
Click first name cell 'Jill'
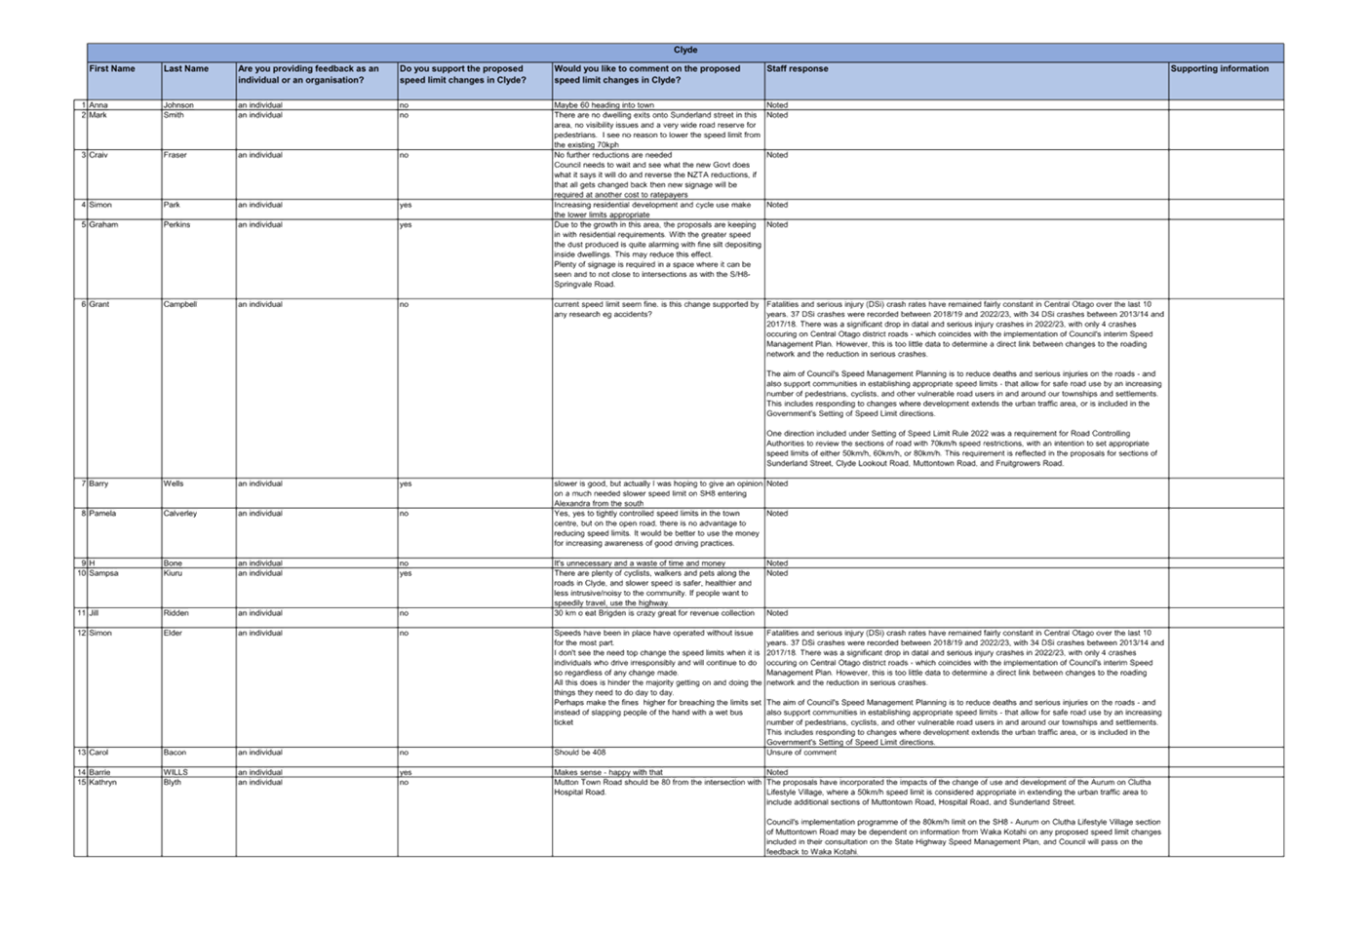(x=94, y=613)
